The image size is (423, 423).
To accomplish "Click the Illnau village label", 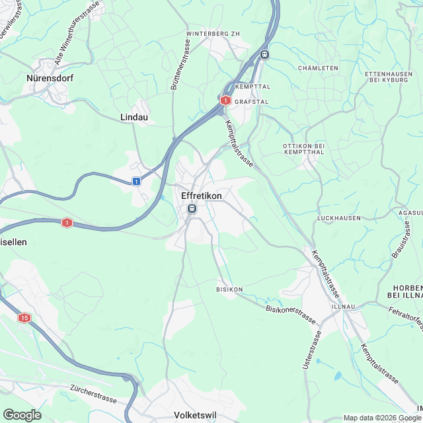I will click(x=344, y=307).
